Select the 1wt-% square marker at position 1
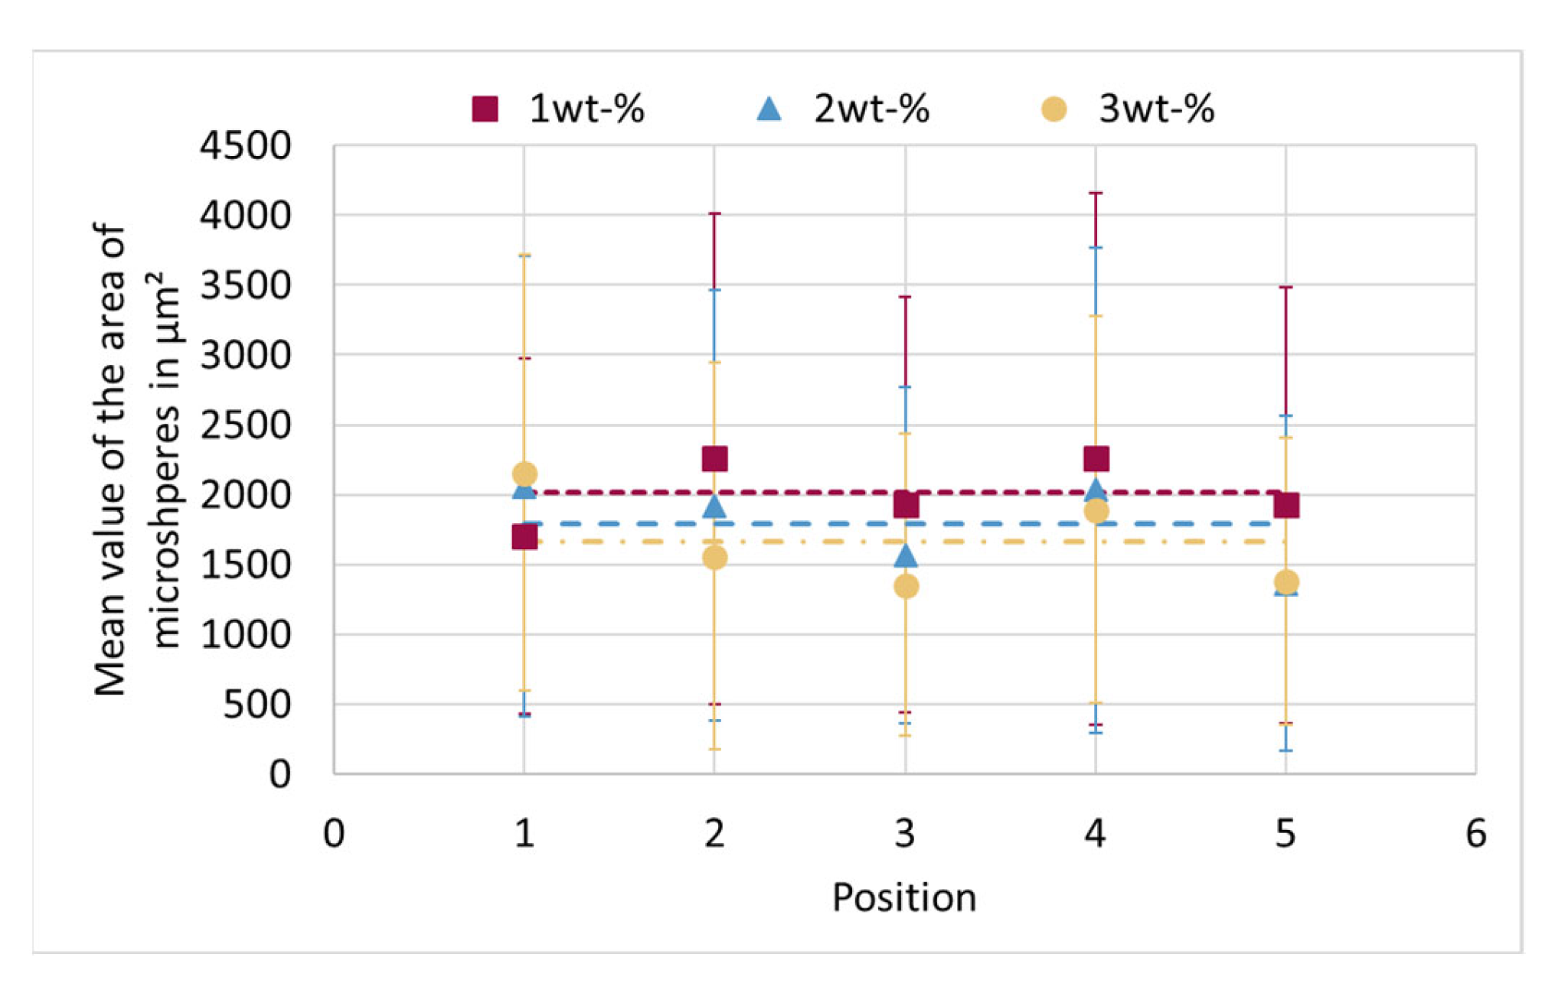 (524, 537)
